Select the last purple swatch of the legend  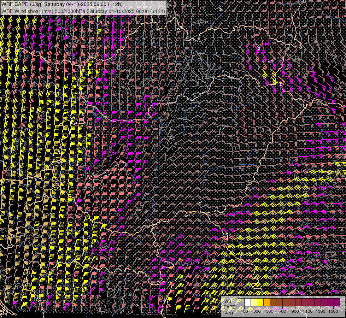click(x=336, y=302)
